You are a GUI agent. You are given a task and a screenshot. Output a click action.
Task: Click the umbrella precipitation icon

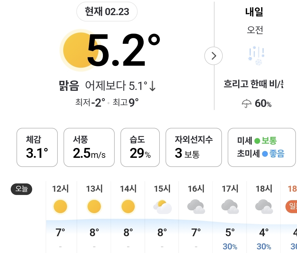(x=246, y=104)
